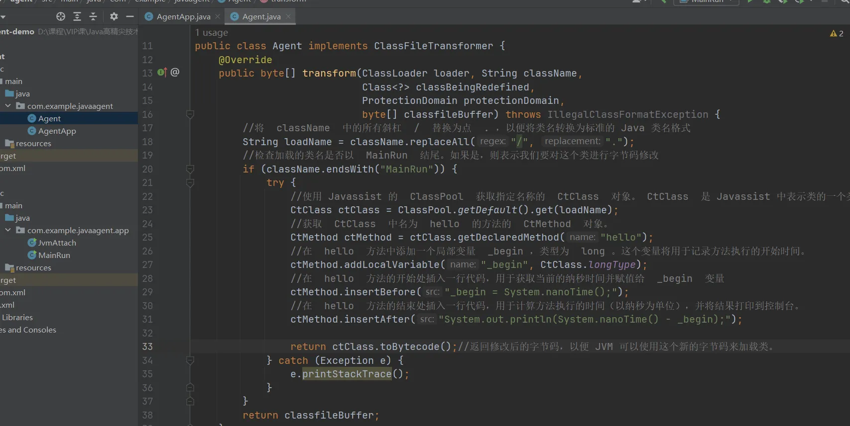
Task: Select opened file in project tree
Action: [61, 16]
